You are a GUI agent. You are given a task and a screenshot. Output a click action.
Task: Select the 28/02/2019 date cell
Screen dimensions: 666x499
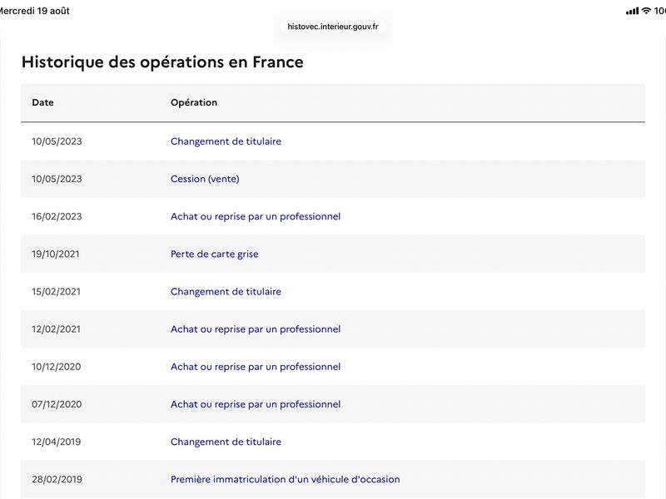tap(57, 480)
